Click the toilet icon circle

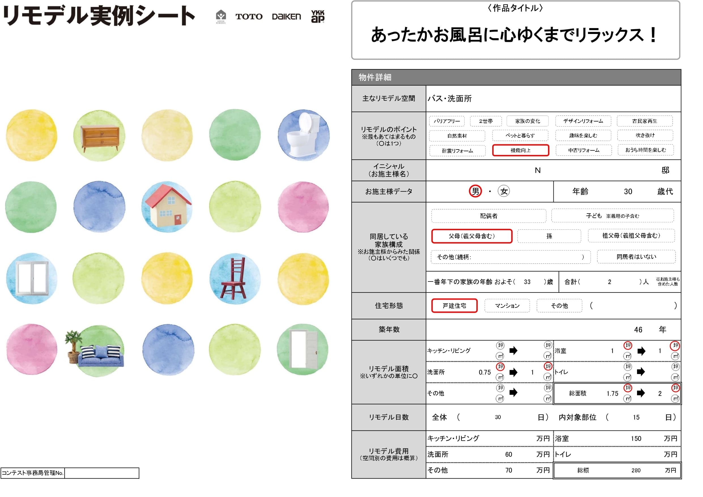pos(303,135)
